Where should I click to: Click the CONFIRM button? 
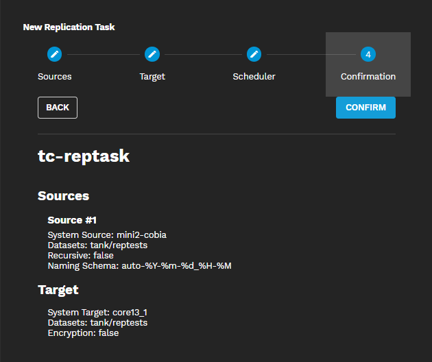coord(365,108)
